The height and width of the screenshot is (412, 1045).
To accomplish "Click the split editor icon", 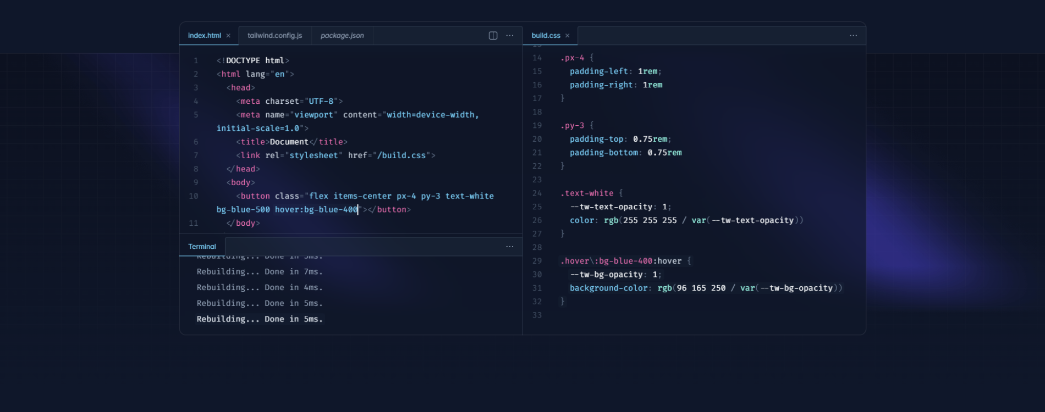I will [x=493, y=36].
